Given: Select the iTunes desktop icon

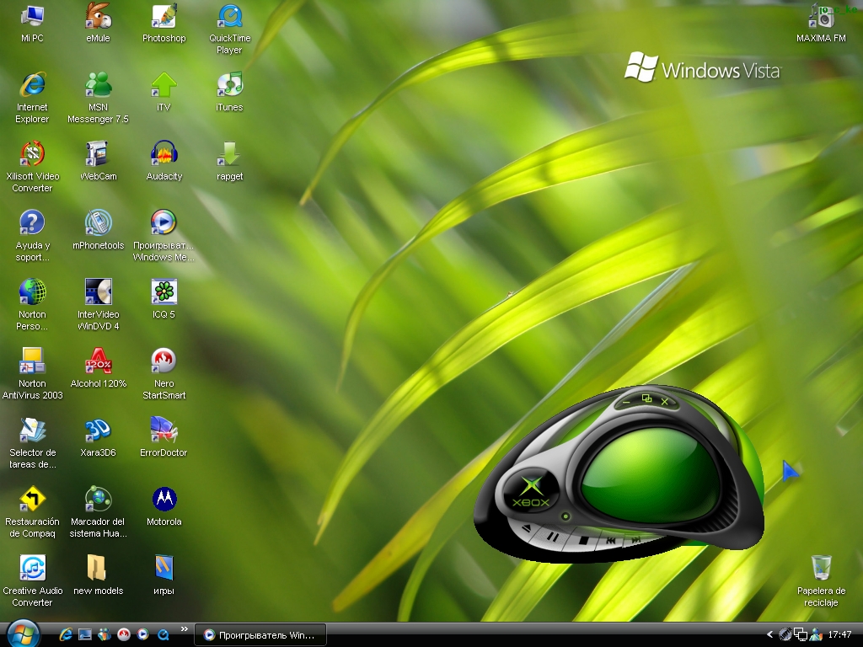Looking at the screenshot, I should (x=229, y=85).
